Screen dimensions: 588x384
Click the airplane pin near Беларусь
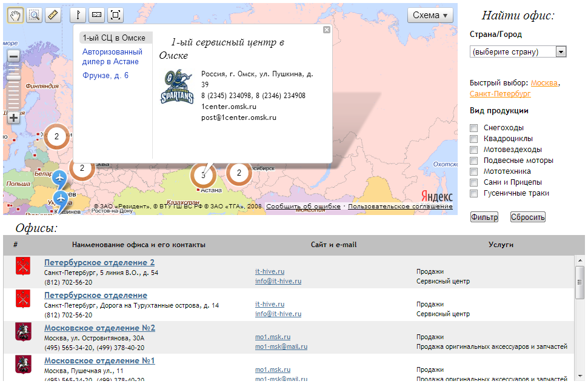(59, 179)
